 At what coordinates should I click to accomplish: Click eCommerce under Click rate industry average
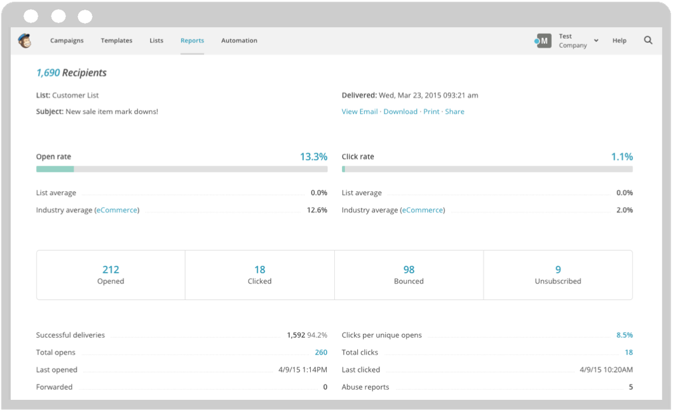[x=423, y=210]
